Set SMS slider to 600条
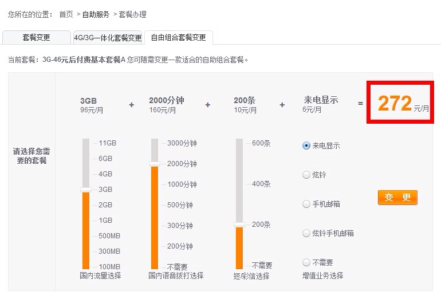Image resolution: width=441 pixels, height=299 pixels. click(239, 143)
